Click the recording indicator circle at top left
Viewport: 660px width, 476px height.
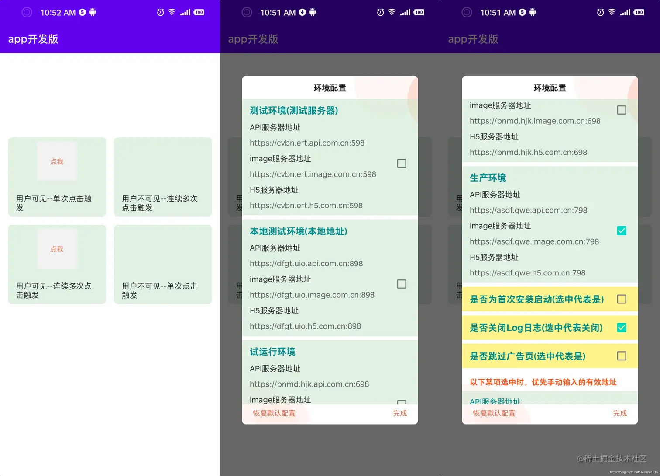[27, 12]
